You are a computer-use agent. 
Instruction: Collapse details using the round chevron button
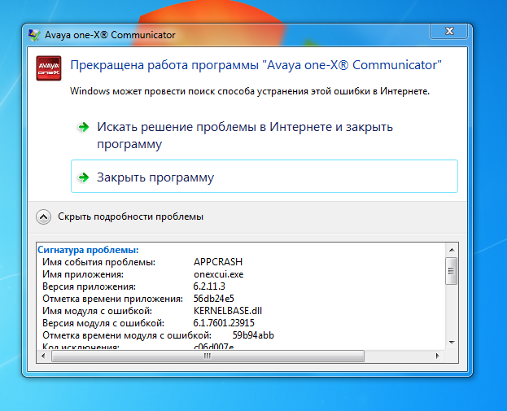tap(43, 216)
